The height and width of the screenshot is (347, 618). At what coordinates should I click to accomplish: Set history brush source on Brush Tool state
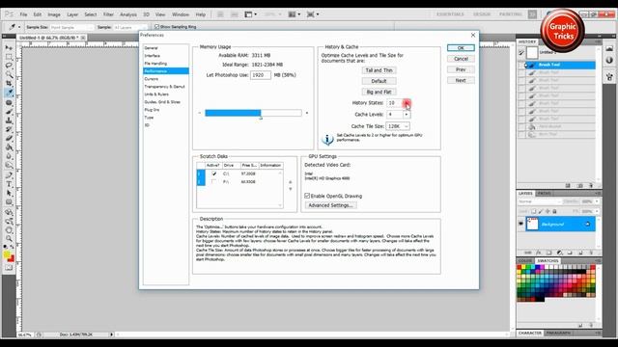point(521,65)
